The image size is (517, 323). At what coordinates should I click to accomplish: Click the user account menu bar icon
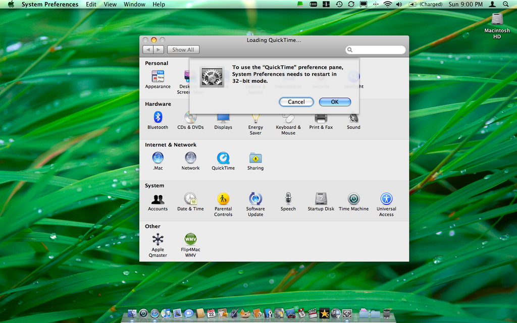tap(492, 4)
